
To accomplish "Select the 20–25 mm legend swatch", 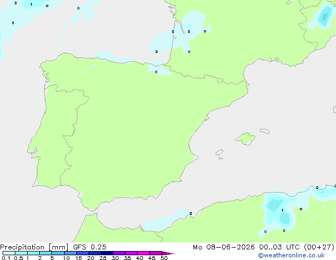I will coord(95,253).
